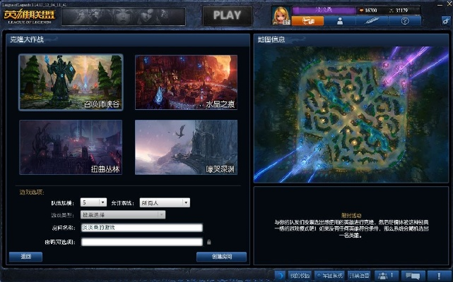Open the team size dropdown showing 5
The height and width of the screenshot is (282, 453).
(x=93, y=202)
